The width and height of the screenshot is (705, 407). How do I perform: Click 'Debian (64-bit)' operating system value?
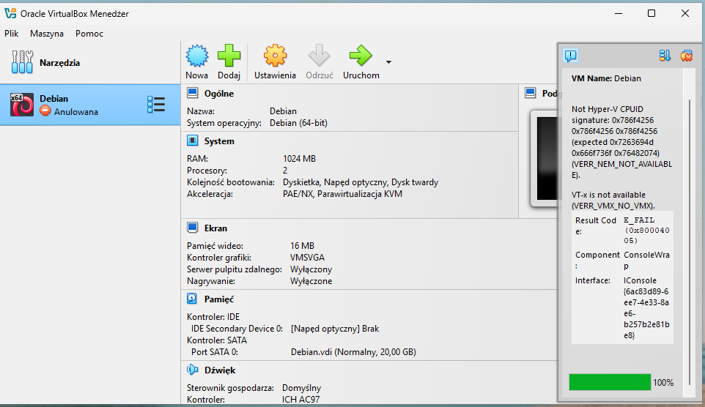(298, 123)
